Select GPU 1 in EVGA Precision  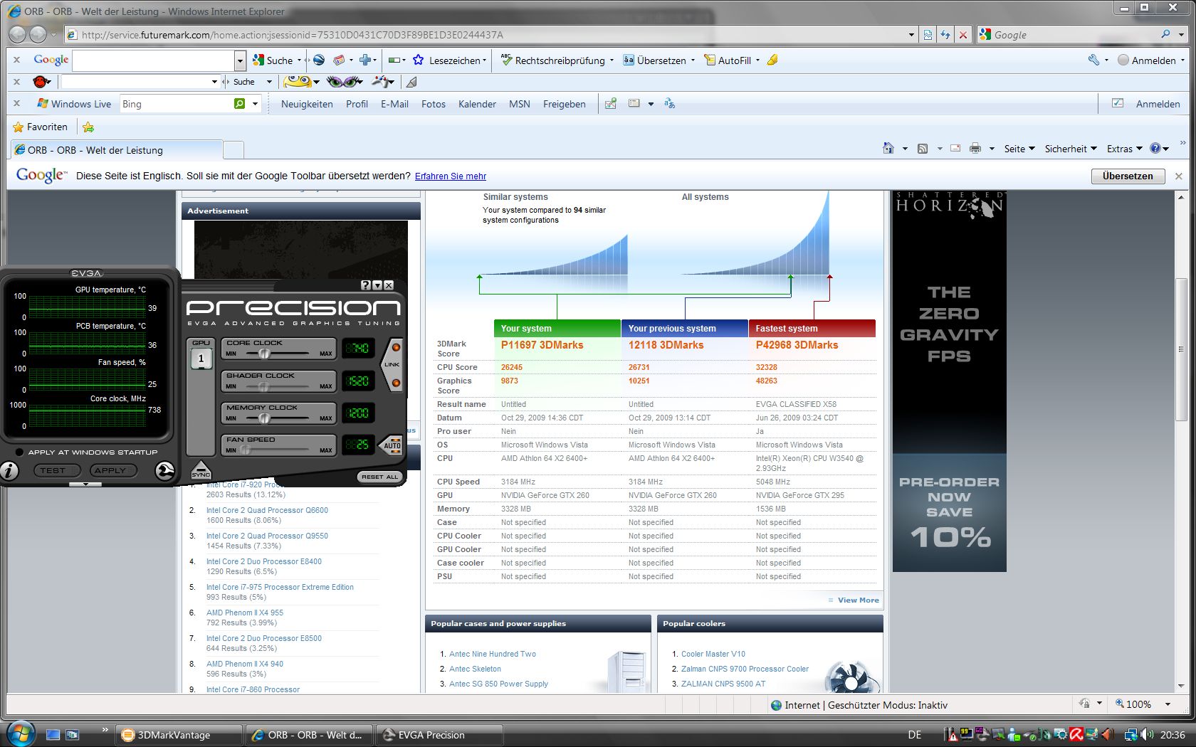201,359
